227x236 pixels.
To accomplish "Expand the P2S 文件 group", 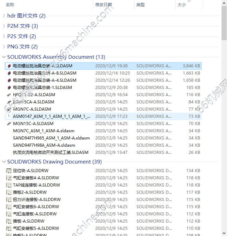I will tap(4, 36).
